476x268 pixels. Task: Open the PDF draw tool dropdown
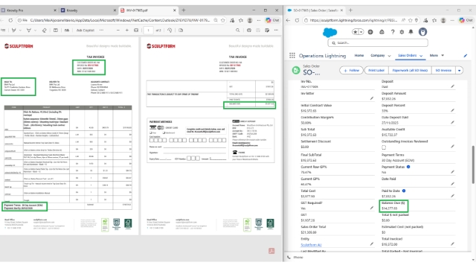pos(36,31)
